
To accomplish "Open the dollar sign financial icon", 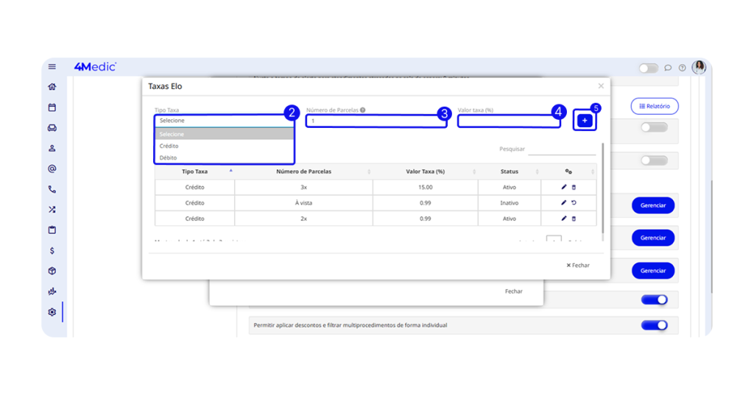I will click(52, 251).
